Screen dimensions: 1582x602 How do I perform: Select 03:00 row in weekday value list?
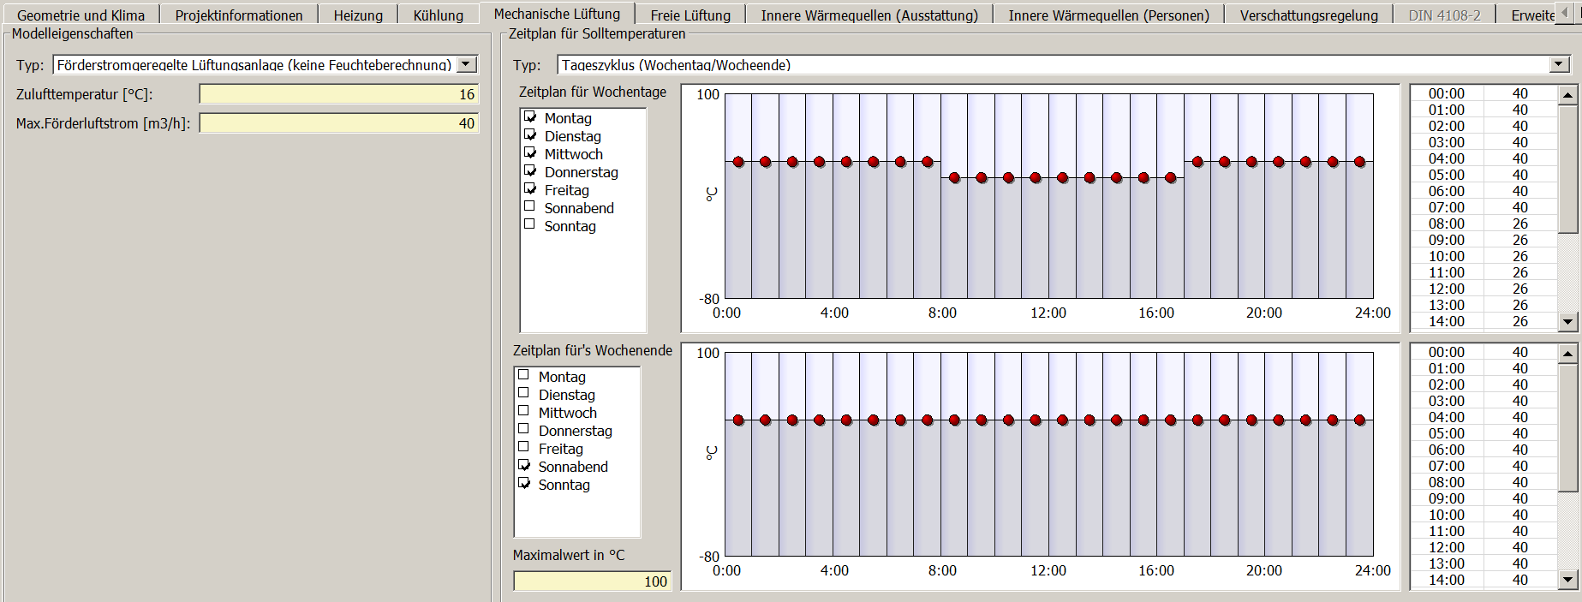tap(1483, 142)
